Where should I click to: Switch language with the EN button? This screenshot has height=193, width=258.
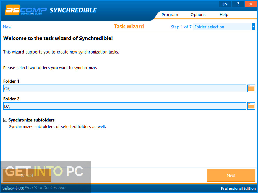225,4
